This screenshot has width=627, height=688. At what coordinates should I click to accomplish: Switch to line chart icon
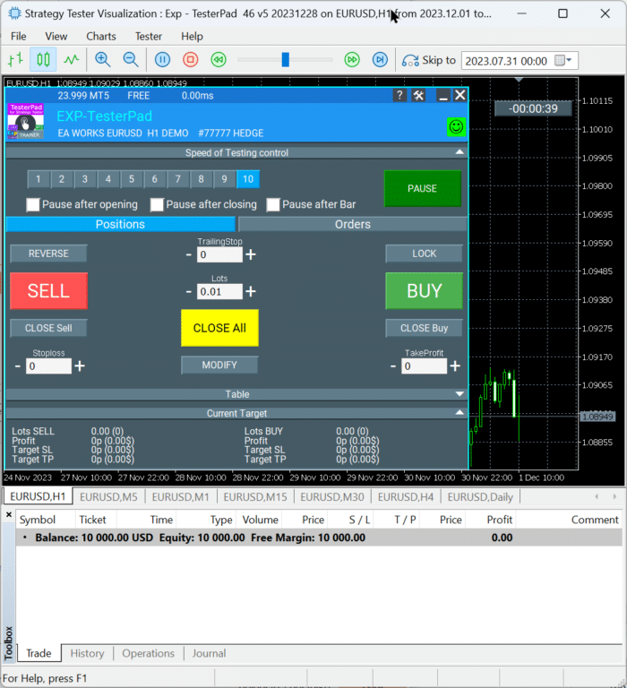click(x=71, y=60)
